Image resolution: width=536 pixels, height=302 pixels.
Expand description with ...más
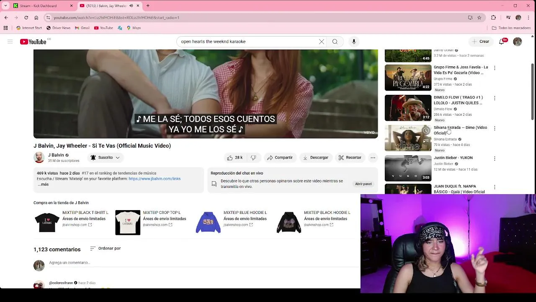point(43,184)
